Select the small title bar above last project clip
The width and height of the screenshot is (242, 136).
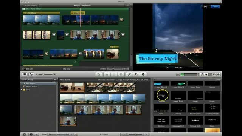click(114, 47)
